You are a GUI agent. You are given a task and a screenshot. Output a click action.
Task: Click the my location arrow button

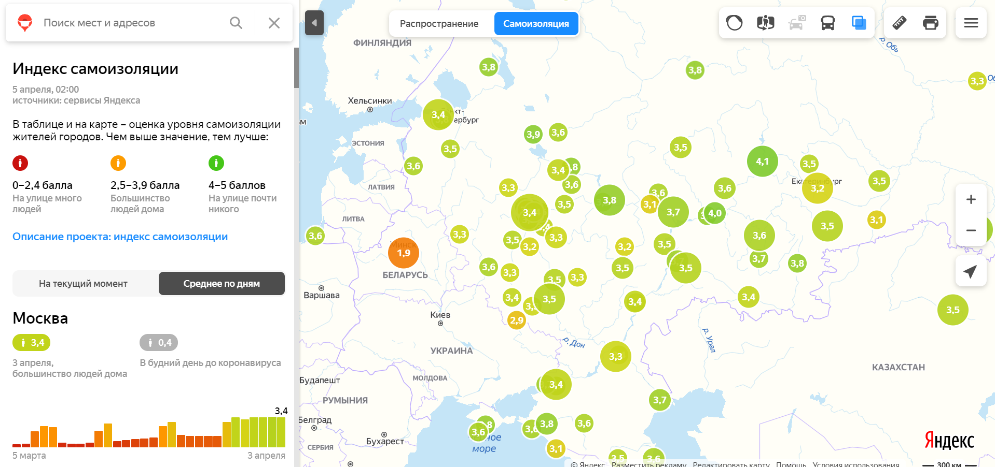click(x=971, y=271)
